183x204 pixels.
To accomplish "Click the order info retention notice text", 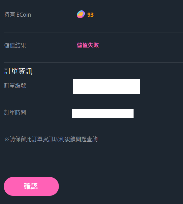I will click(51, 139).
